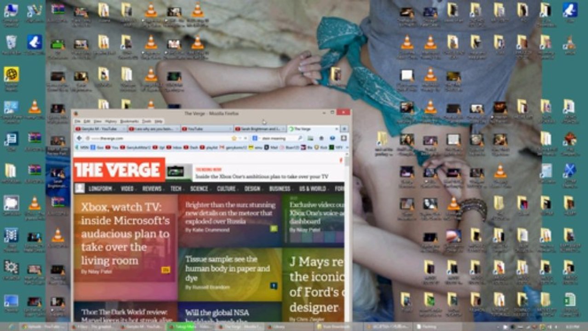Open 'Thor: The Dark World' review article
588x331 pixels.
tap(126, 315)
